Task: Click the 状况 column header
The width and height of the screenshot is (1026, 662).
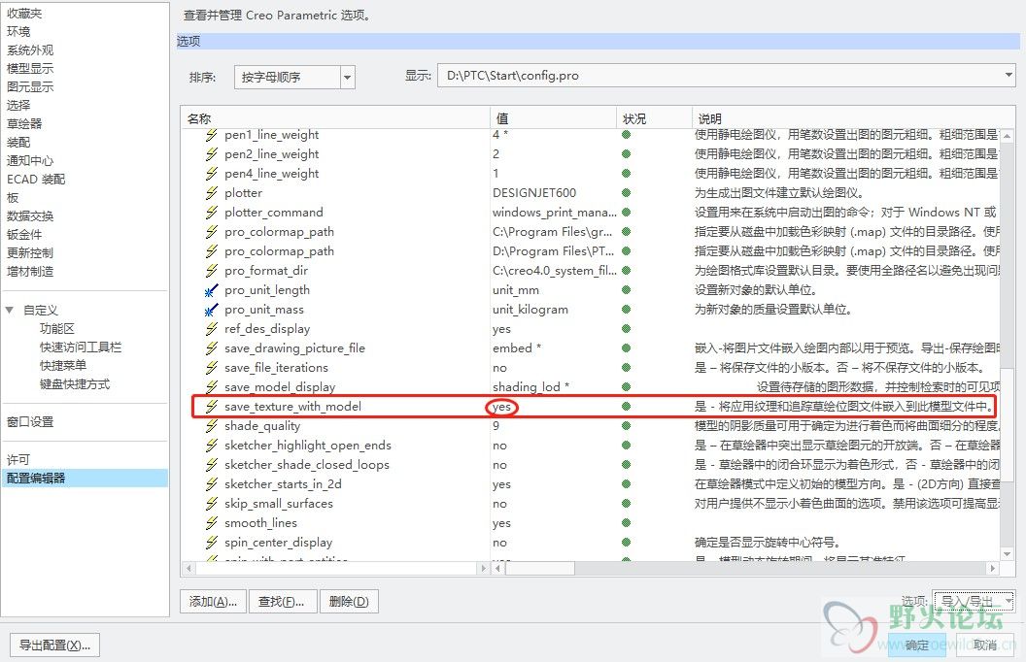Action: point(654,118)
